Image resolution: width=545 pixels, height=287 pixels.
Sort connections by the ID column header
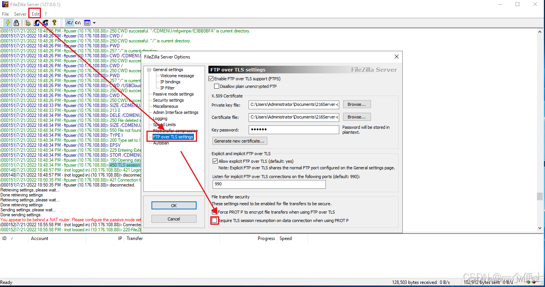tap(14, 238)
